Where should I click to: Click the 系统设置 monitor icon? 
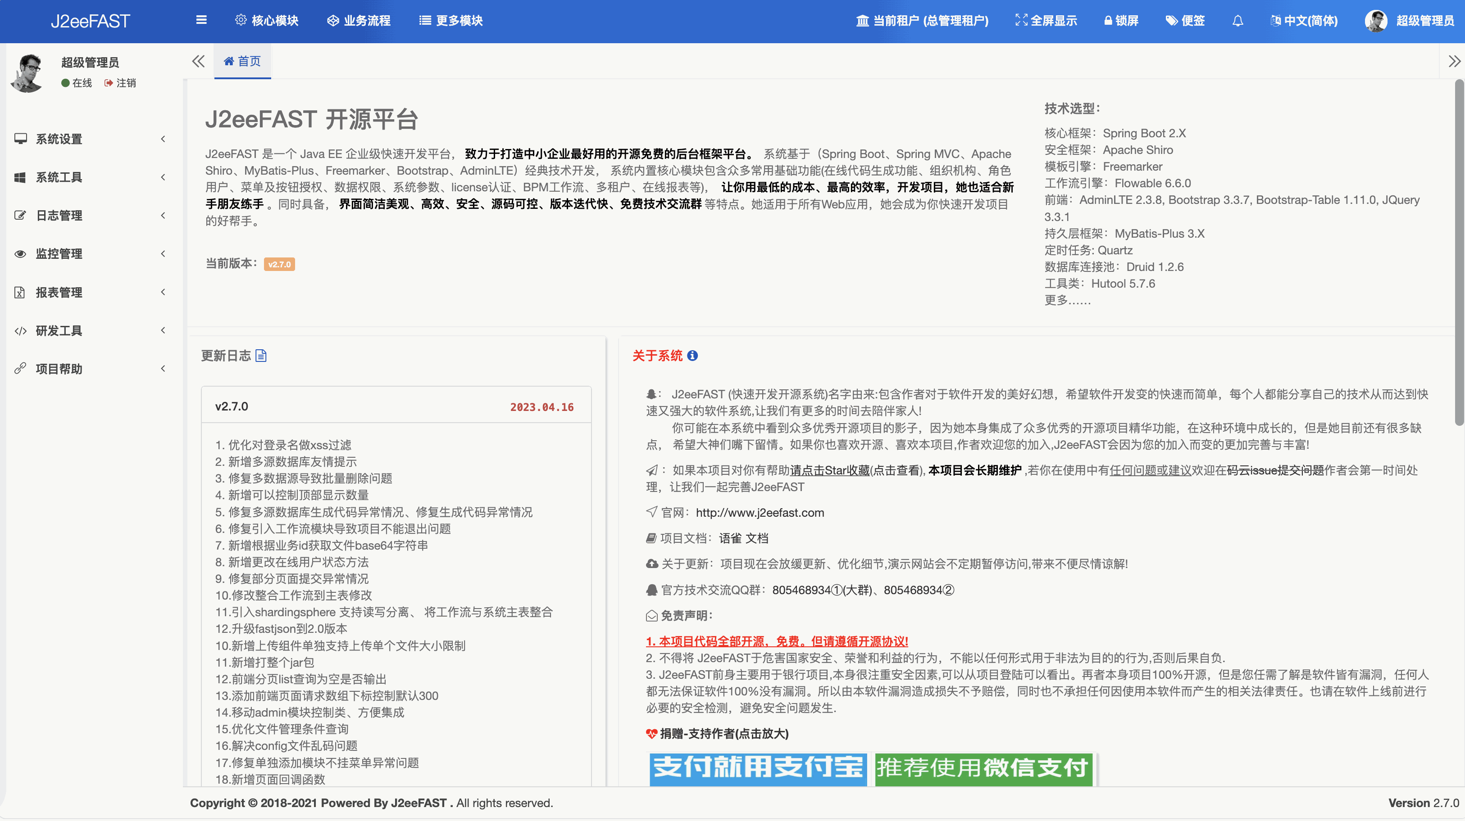(20, 139)
